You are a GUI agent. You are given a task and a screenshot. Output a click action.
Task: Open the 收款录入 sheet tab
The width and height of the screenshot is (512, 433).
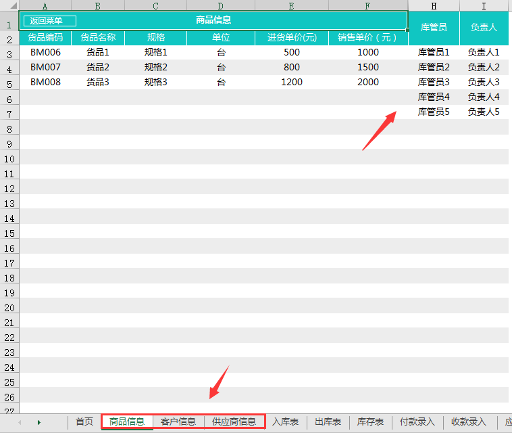point(469,421)
